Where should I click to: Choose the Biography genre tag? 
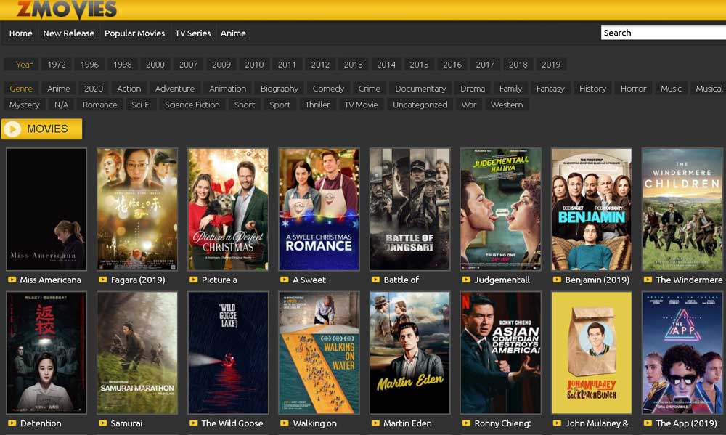pyautogui.click(x=280, y=89)
